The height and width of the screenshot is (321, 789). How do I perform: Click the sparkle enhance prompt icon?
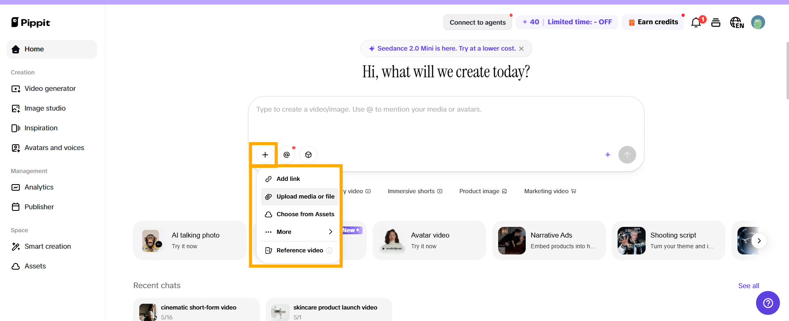point(608,155)
